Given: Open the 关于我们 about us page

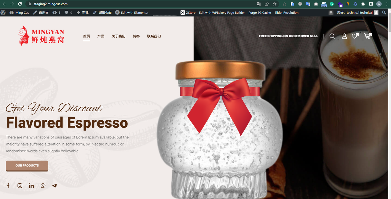Looking at the screenshot, I should point(119,36).
